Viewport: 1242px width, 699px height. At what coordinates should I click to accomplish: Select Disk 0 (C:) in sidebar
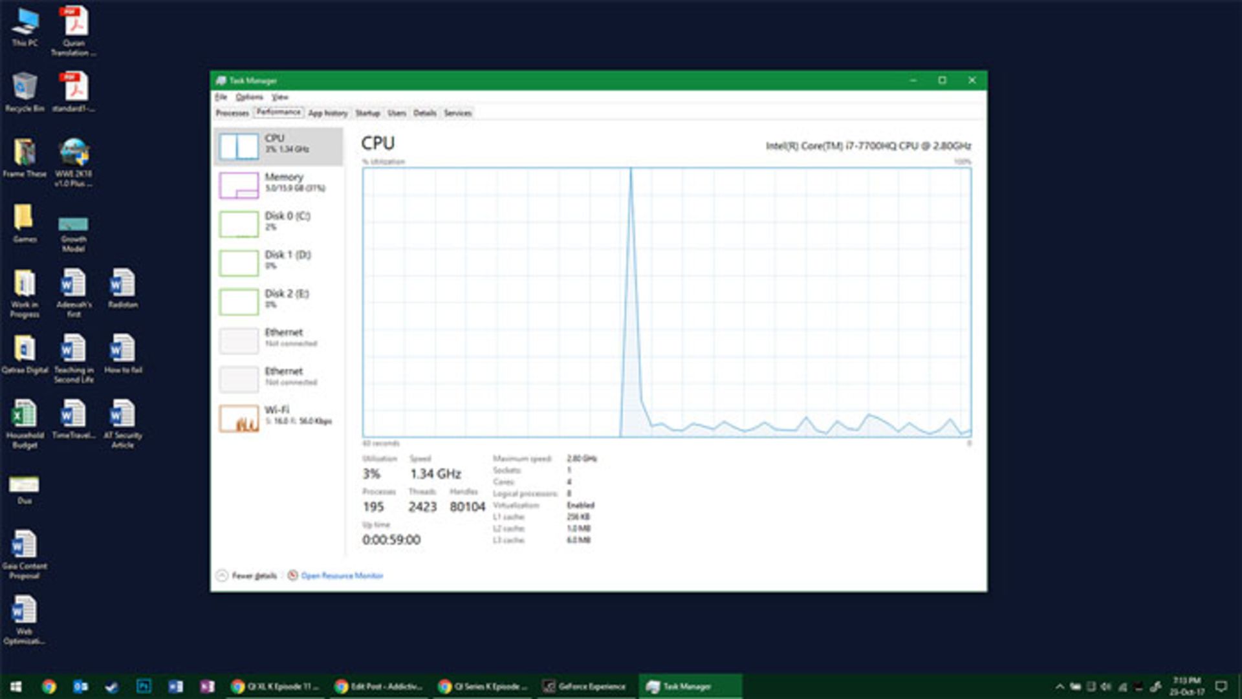[x=278, y=224]
